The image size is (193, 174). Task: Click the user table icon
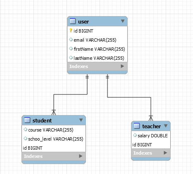73,21
